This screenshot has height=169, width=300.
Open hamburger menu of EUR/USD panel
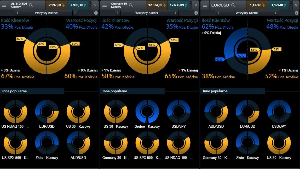click(205, 5)
